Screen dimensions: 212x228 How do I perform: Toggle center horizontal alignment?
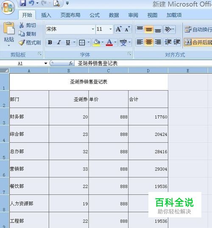pos(149,42)
